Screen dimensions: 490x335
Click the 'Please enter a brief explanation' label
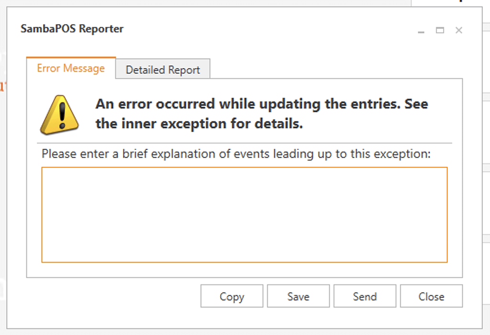tap(236, 154)
